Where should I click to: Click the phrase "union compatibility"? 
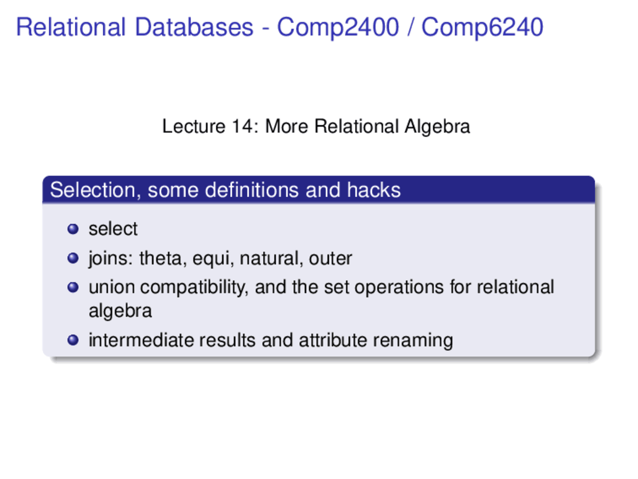[x=168, y=288]
